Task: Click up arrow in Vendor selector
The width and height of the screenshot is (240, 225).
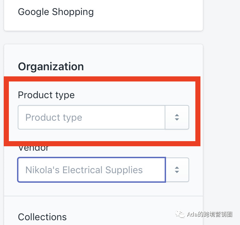Action: [177, 167]
